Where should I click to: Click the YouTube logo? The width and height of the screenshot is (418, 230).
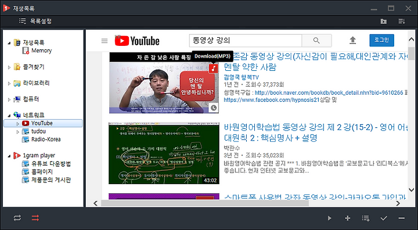[x=137, y=41]
